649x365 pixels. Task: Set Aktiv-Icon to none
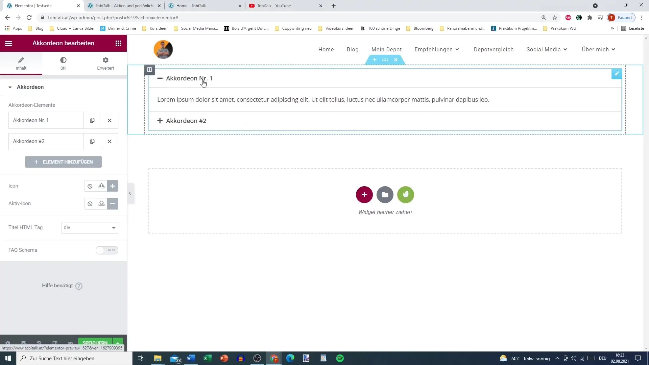(x=90, y=203)
